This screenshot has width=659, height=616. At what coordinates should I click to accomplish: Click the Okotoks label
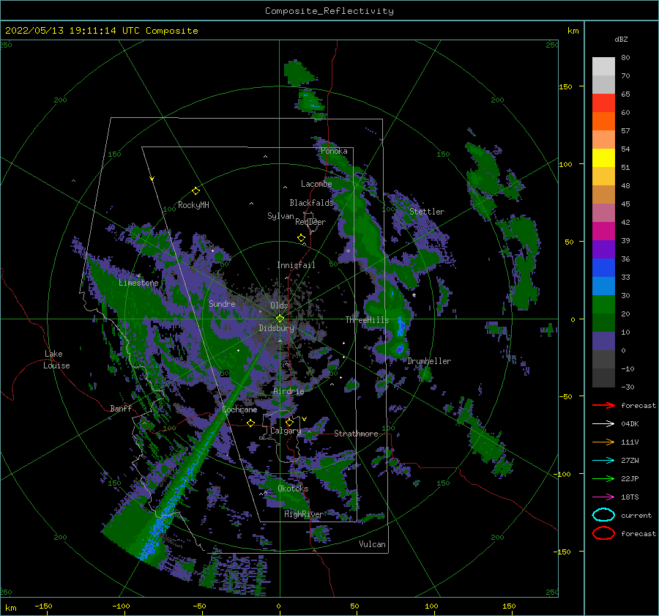tap(293, 489)
